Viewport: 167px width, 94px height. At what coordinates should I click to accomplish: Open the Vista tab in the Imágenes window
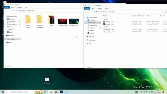click(x=26, y=7)
